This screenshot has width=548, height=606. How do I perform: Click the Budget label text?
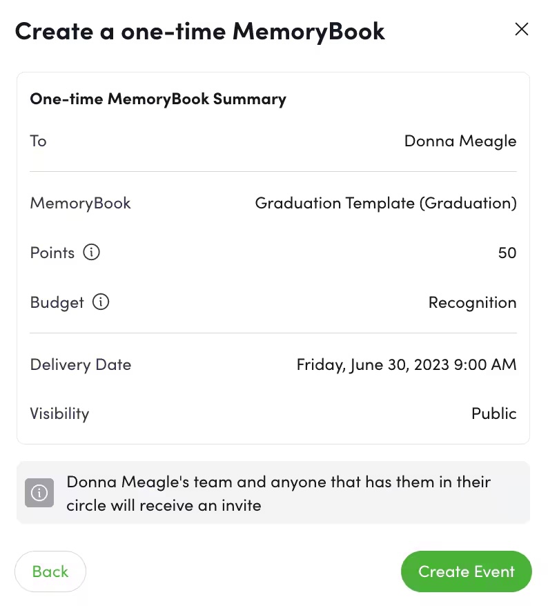(x=57, y=302)
